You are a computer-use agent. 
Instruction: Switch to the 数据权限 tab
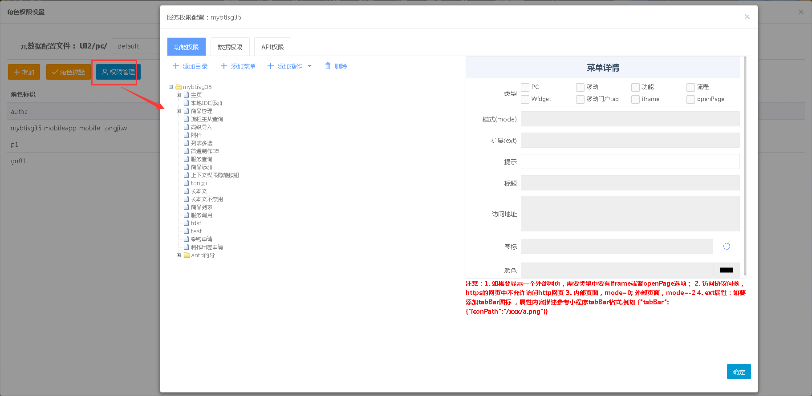[230, 47]
